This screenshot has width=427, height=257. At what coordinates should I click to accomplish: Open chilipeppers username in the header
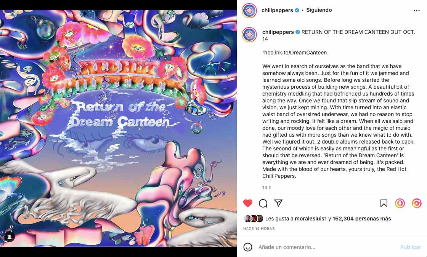tap(277, 10)
